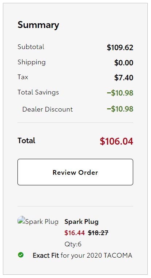Click the Review Order button
Image resolution: width=151 pixels, height=278 pixels.
[75, 172]
